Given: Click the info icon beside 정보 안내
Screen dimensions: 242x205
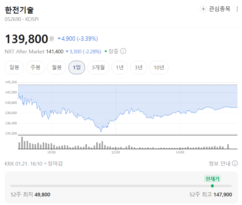Looking at the screenshot, I should 235,163.
